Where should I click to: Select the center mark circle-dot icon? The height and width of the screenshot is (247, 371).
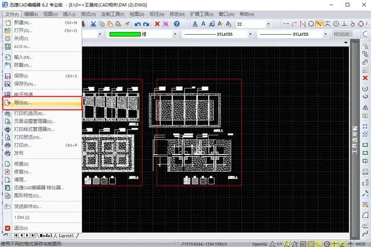336,24
